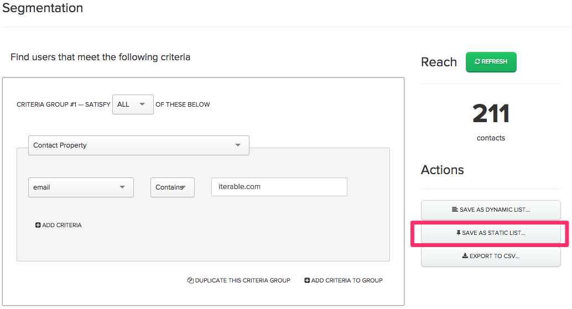Image resolution: width=572 pixels, height=309 pixels.
Task: Click the refresh arrows icon in Reach
Action: (x=477, y=61)
